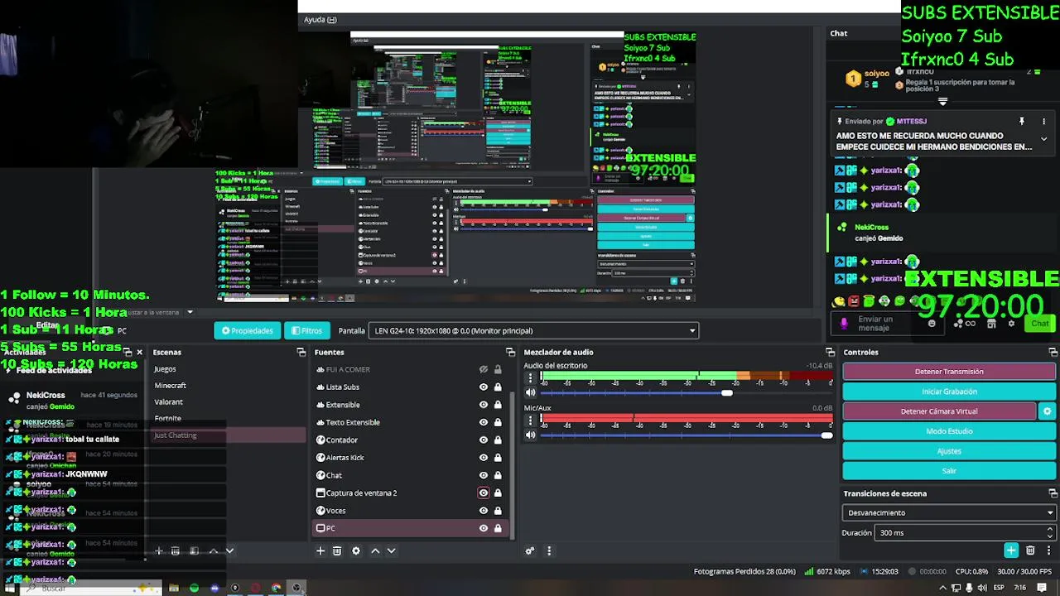
Task: Expand the pinned message chevron in chat
Action: 1043,139
